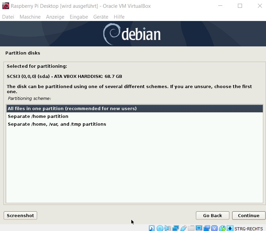Select All files in one partition option
This screenshot has width=266, height=231.
click(x=135, y=108)
